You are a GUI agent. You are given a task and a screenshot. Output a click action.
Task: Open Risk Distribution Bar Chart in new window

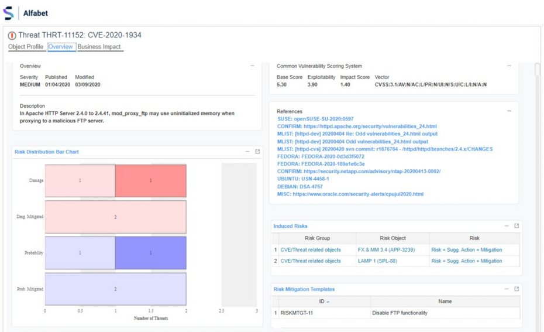[x=257, y=152]
